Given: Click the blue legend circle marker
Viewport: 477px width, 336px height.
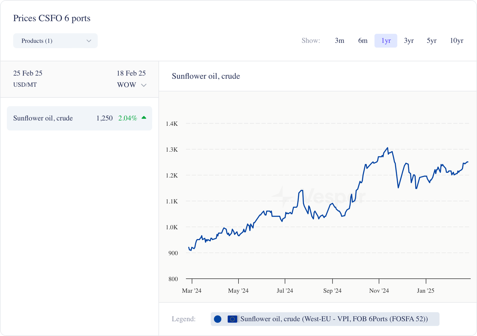Looking at the screenshot, I should pos(218,319).
